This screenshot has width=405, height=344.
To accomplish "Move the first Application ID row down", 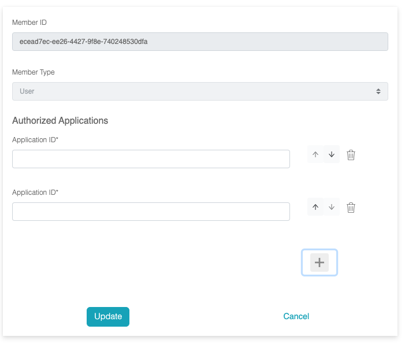I will (332, 154).
